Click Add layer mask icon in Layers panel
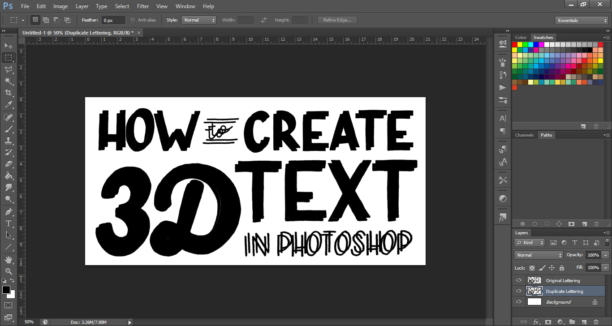This screenshot has width=612, height=326. (548, 322)
